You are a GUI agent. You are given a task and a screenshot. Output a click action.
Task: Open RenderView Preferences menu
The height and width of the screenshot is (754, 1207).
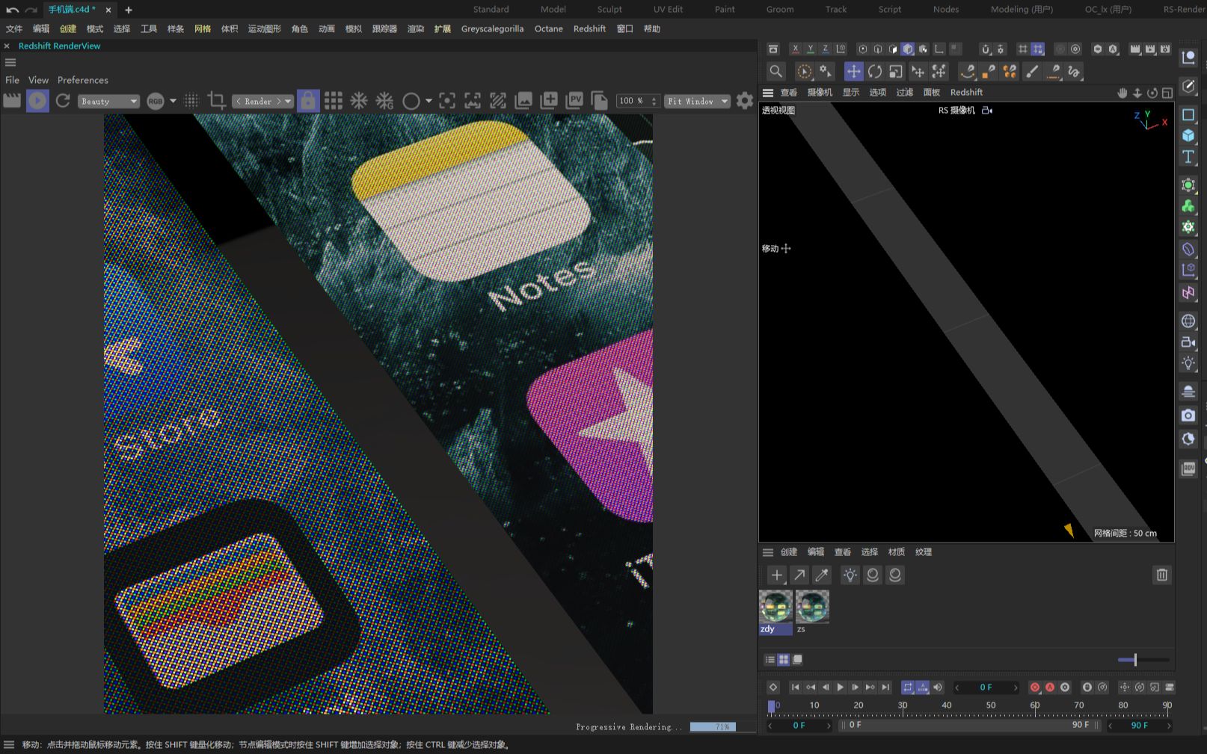point(83,80)
